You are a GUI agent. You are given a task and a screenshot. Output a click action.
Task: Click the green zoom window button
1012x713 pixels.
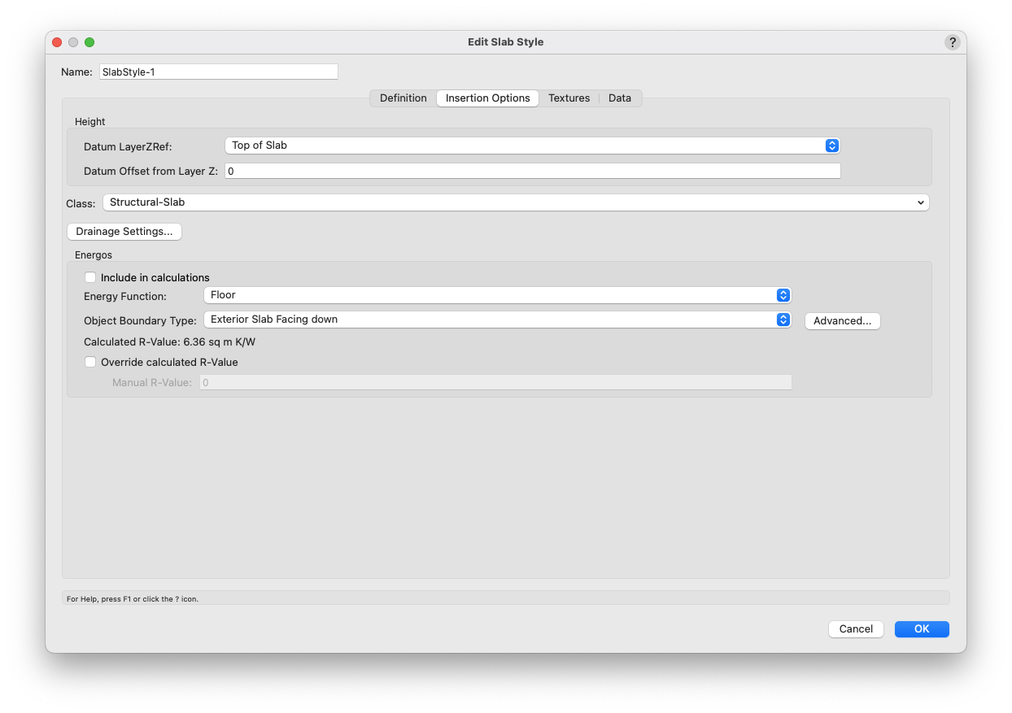[x=89, y=42]
